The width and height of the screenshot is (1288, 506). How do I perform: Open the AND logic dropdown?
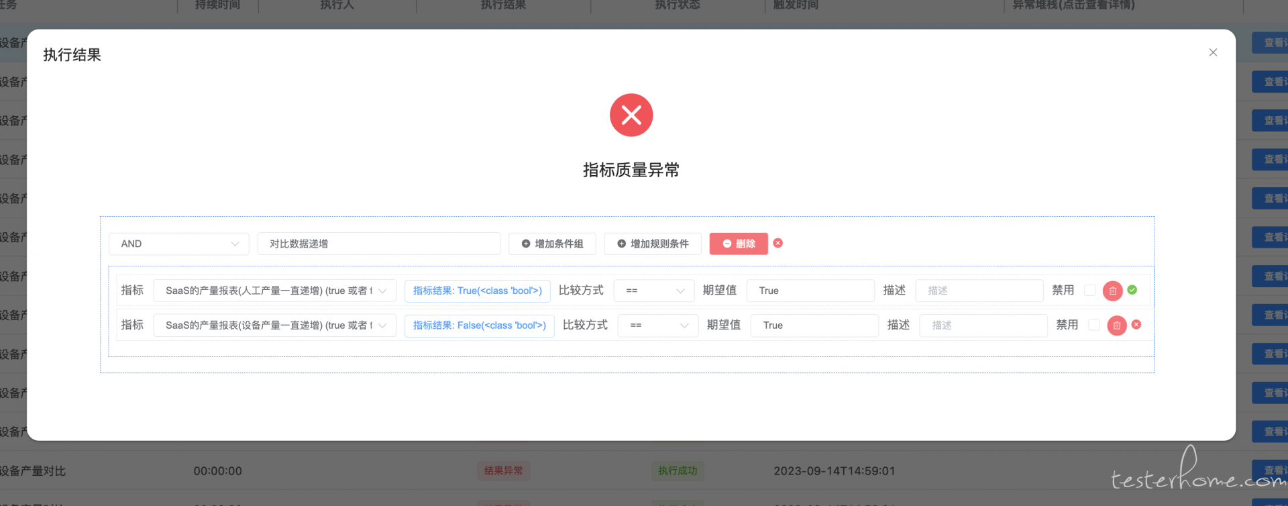pos(179,244)
